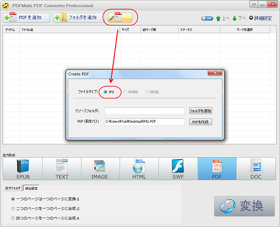Viewport: 280px width, 227px height.
Task: Click the 変換 convert button
Action: [244, 206]
